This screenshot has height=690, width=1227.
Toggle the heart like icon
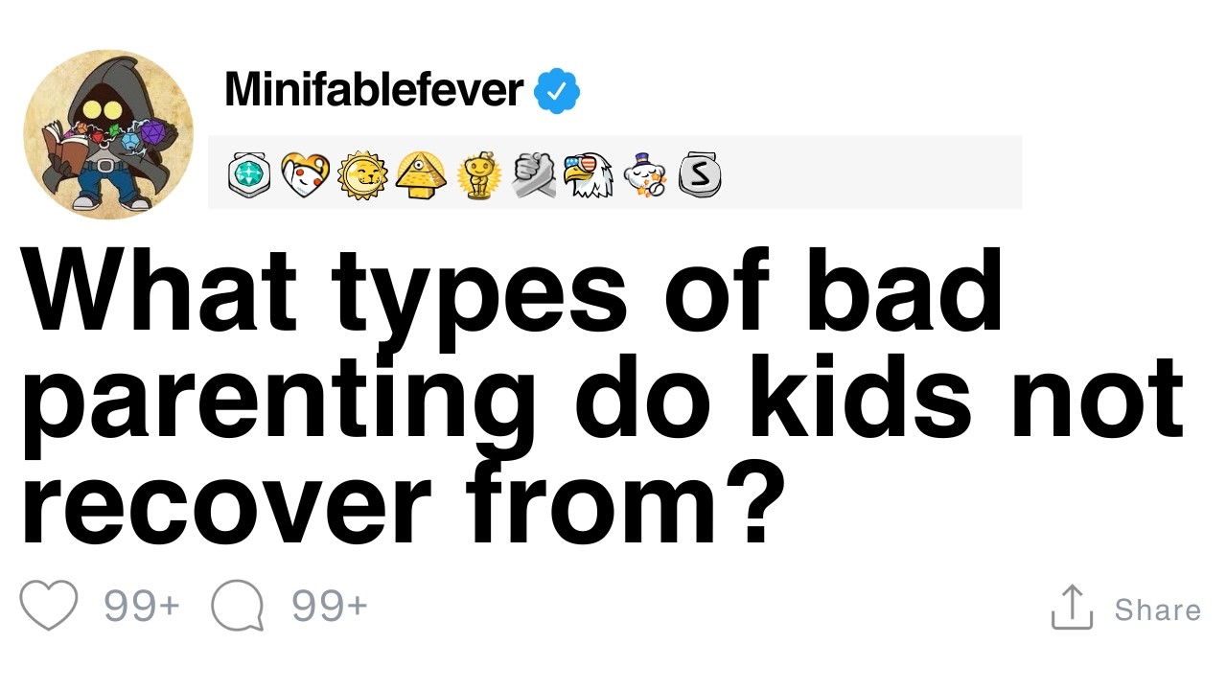coord(48,607)
